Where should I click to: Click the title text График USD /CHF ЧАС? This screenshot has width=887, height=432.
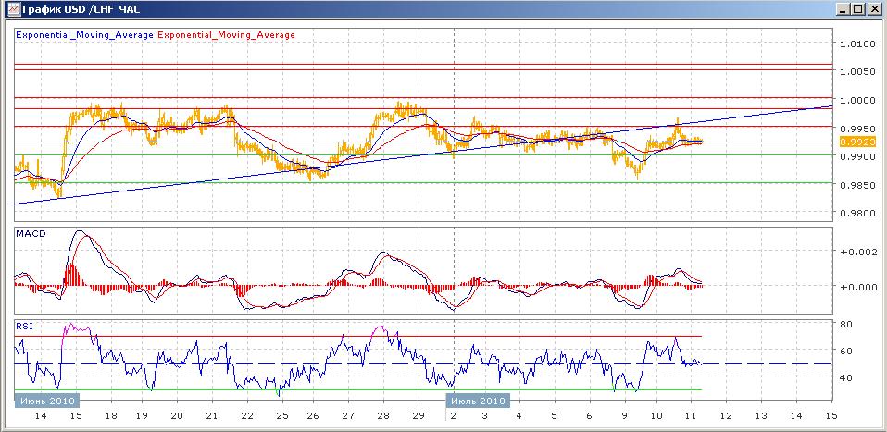78,9
